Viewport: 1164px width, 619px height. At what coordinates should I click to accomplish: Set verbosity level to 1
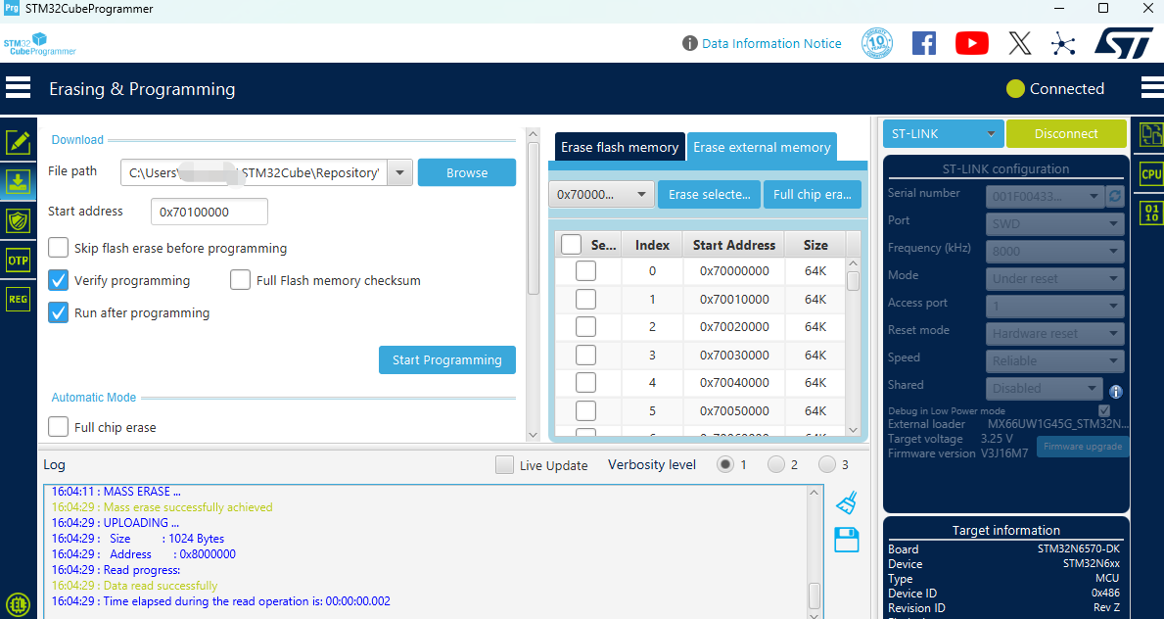pyautogui.click(x=725, y=464)
